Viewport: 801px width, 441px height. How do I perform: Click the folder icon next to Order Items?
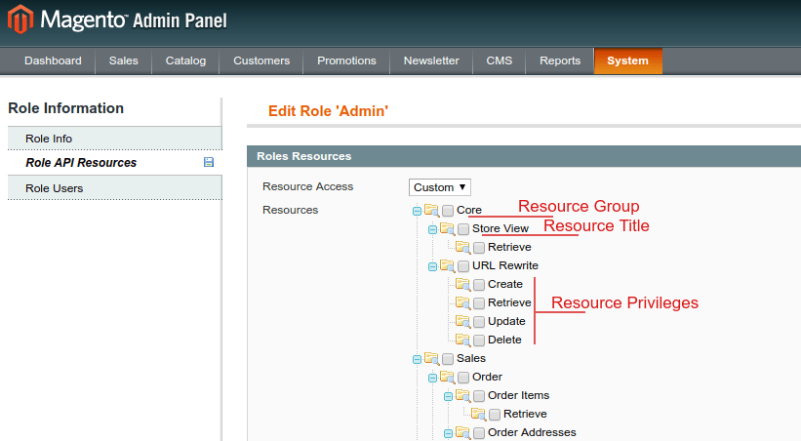(462, 395)
